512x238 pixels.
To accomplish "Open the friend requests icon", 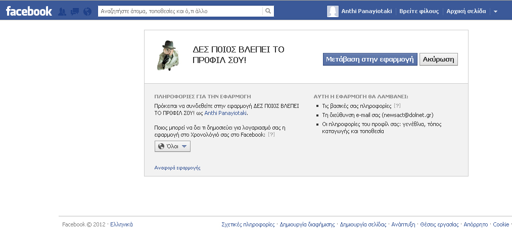I will click(x=63, y=11).
